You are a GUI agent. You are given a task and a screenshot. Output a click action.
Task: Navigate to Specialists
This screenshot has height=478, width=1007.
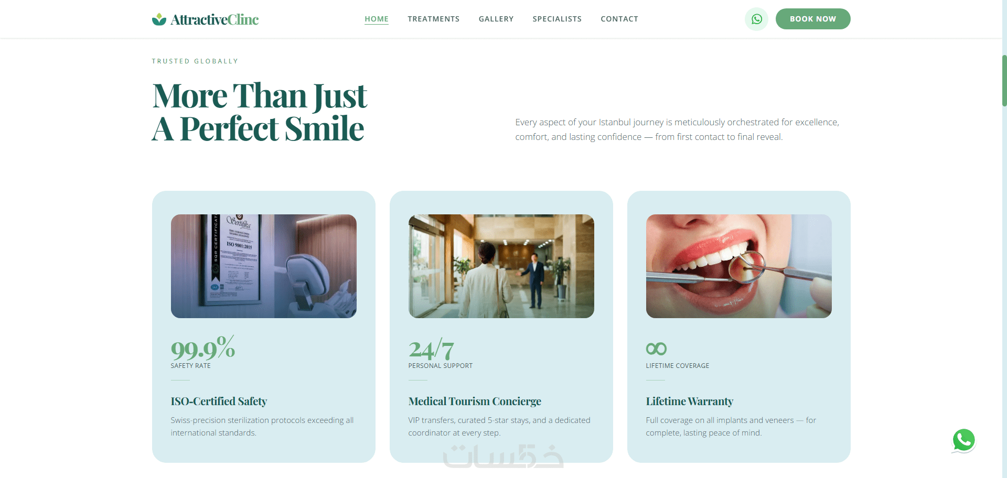tap(557, 19)
